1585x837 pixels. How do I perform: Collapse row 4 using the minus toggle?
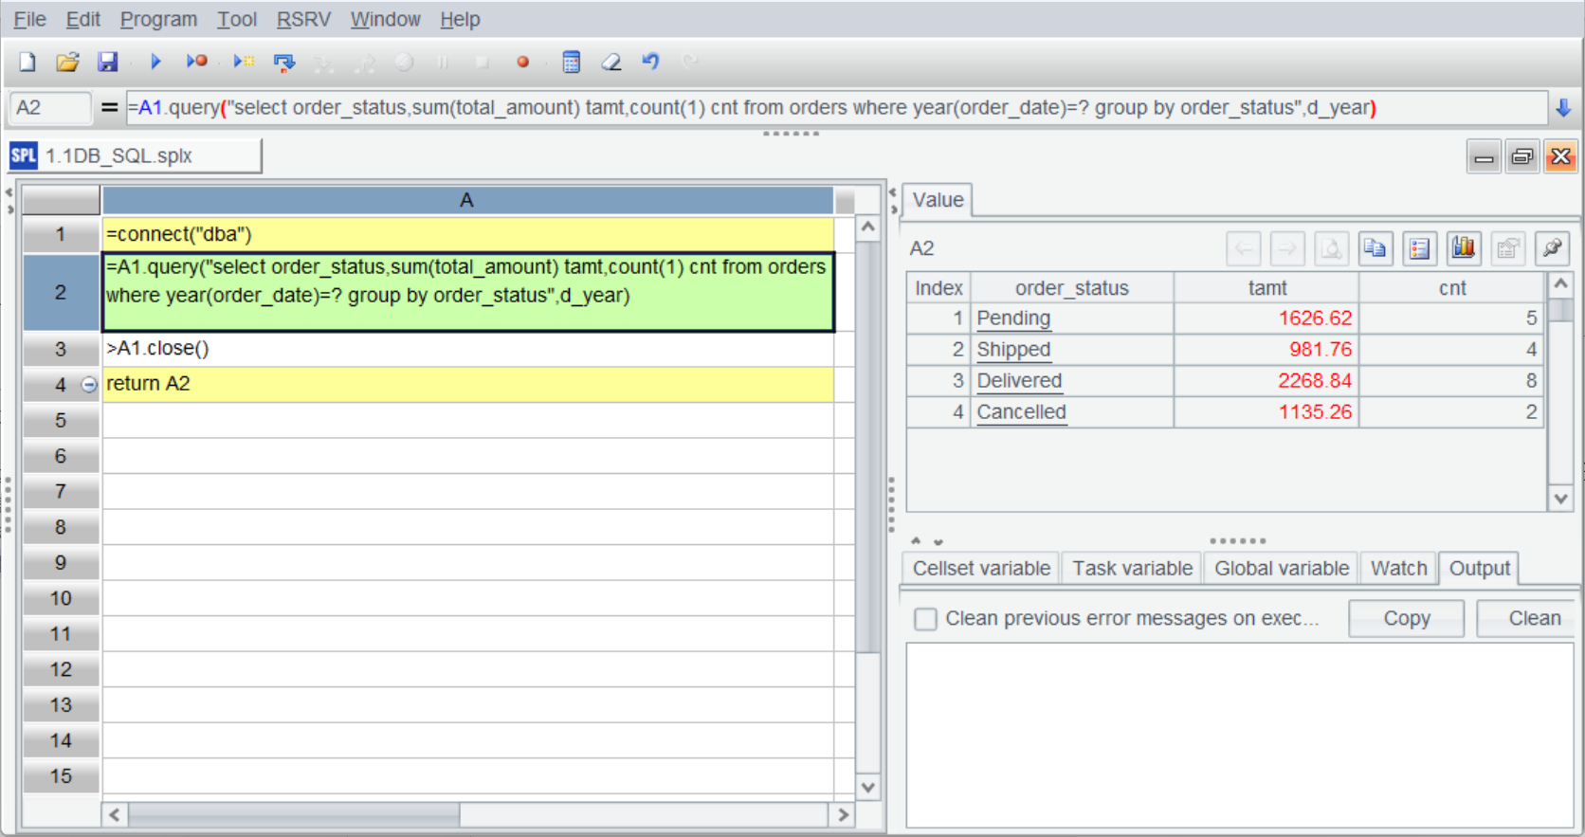[x=89, y=385]
